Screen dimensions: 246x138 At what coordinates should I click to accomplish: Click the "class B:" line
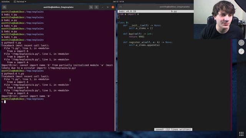(123, 23)
